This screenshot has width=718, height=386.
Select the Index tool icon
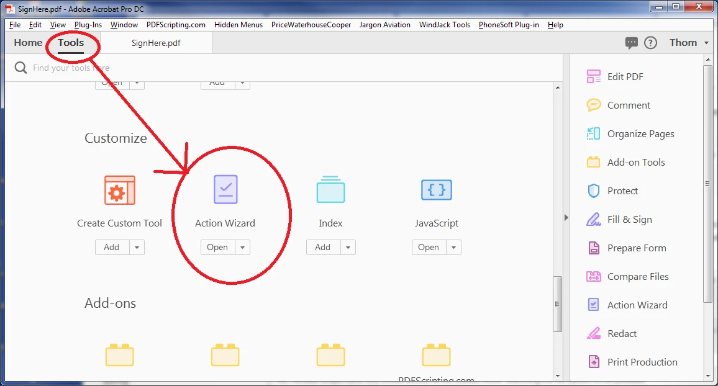click(330, 189)
